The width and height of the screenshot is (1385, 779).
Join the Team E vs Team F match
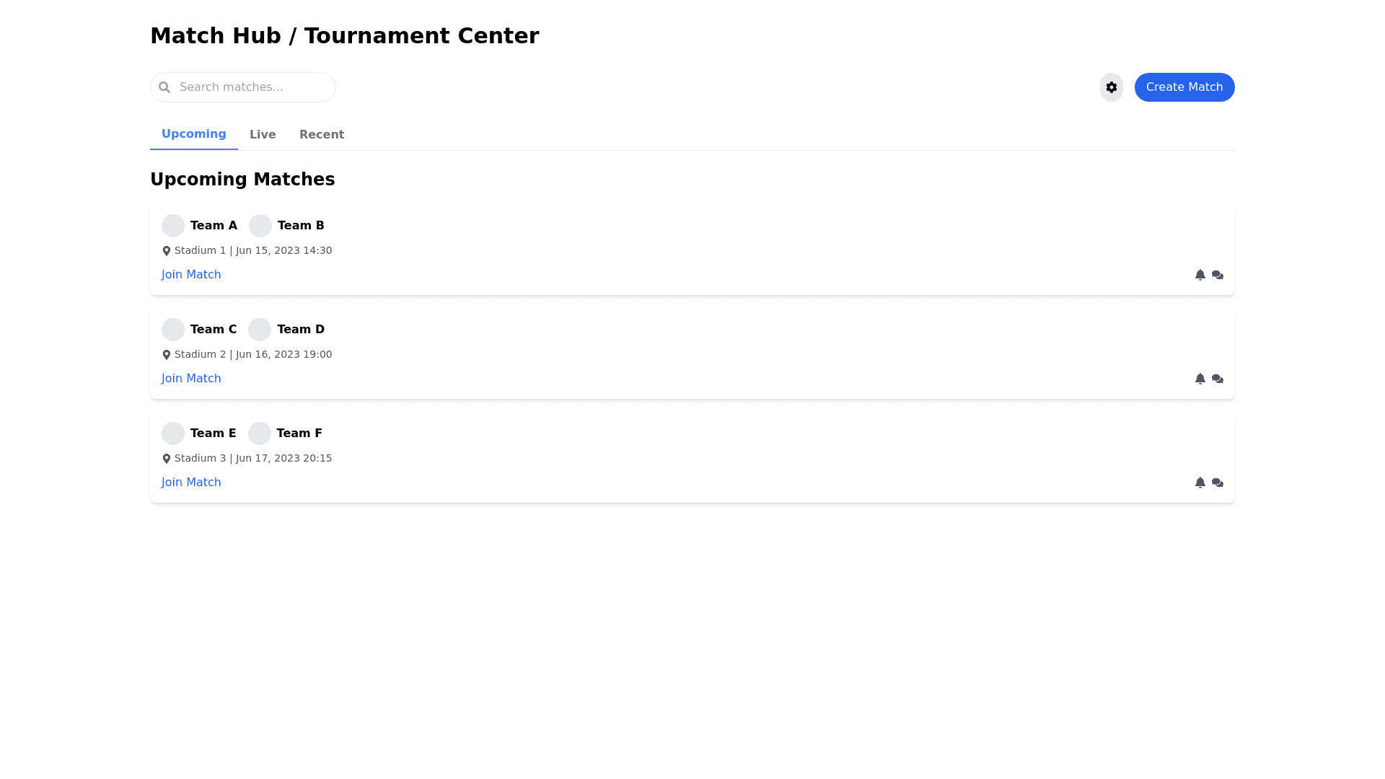pos(191,483)
